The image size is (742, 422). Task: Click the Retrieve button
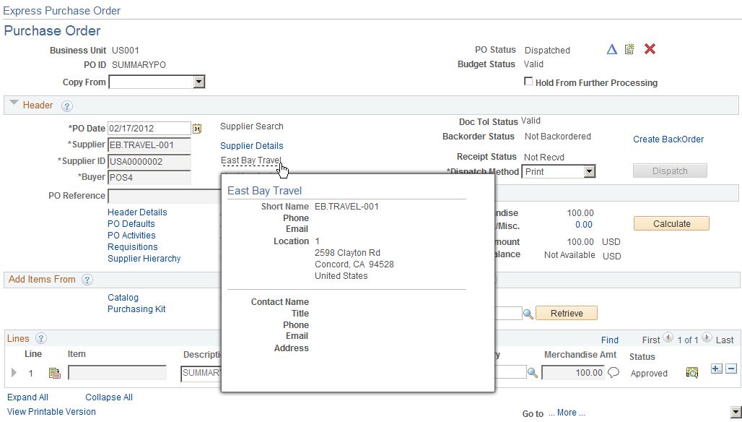click(566, 313)
